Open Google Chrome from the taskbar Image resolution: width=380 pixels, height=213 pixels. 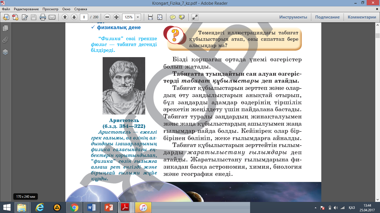(x=74, y=207)
